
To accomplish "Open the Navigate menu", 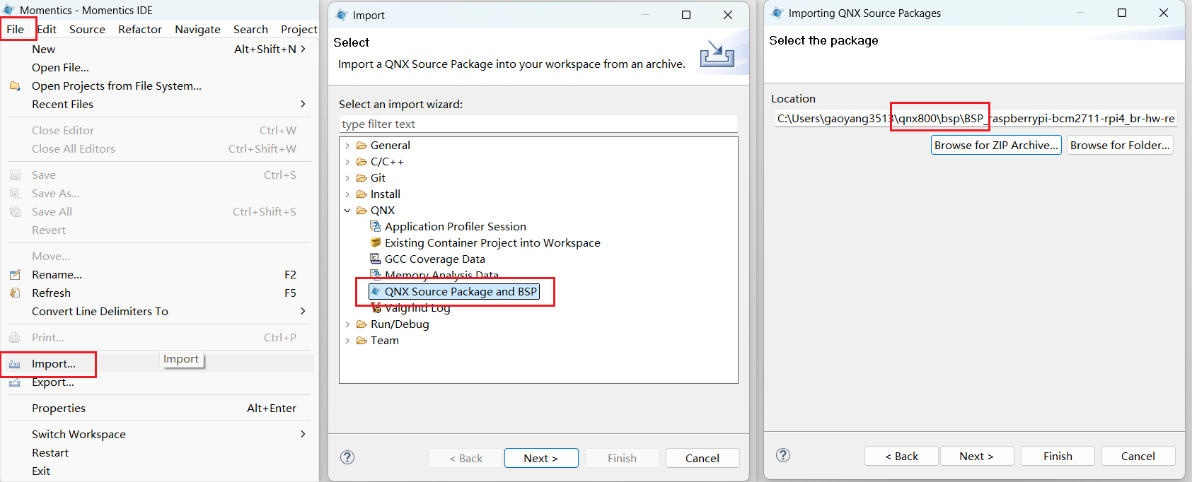I will (197, 29).
